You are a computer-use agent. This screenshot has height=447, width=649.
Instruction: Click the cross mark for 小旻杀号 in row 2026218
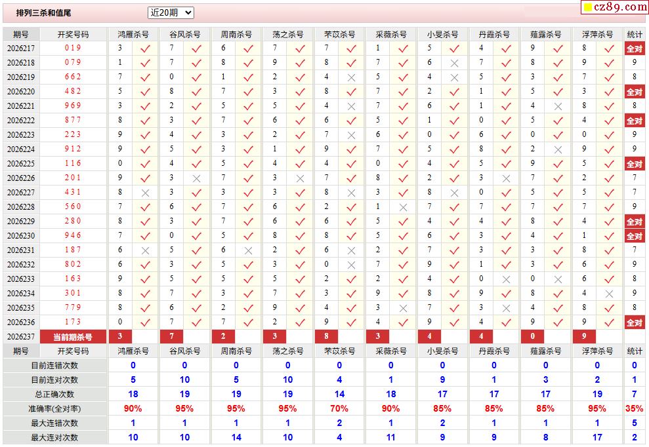(x=455, y=64)
